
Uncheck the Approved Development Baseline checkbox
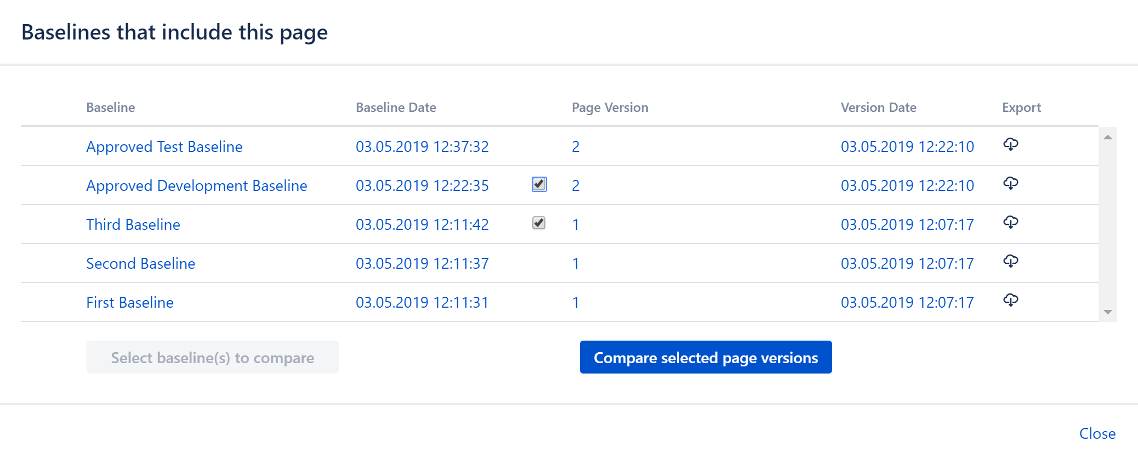(x=539, y=184)
